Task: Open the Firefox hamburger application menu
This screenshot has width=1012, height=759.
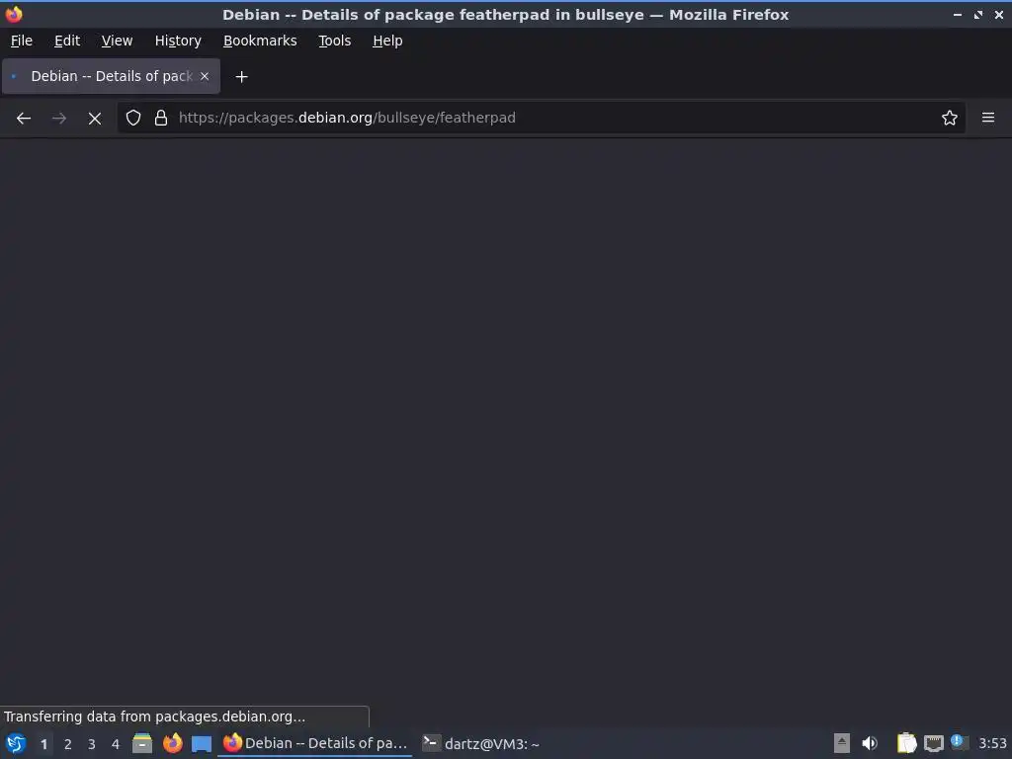Action: [x=988, y=118]
